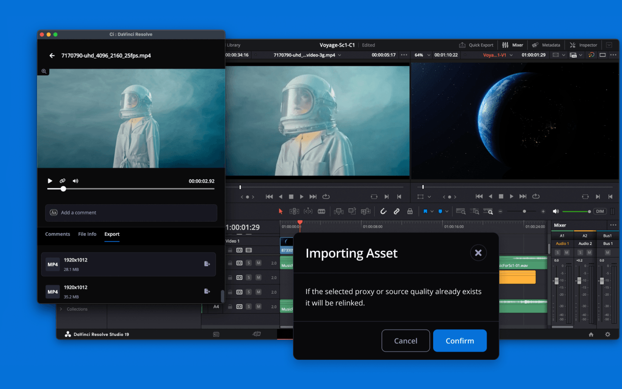
Task: Solo the first audio track header
Action: (249, 263)
